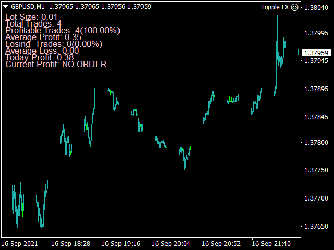334x250 pixels.
Task: Click the current price label 1.37959
Action: [316, 53]
